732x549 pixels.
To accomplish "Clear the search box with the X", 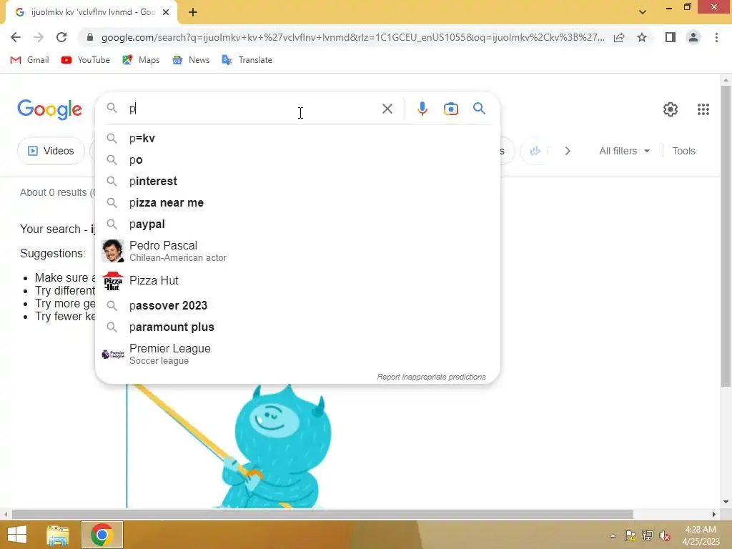I will (387, 109).
